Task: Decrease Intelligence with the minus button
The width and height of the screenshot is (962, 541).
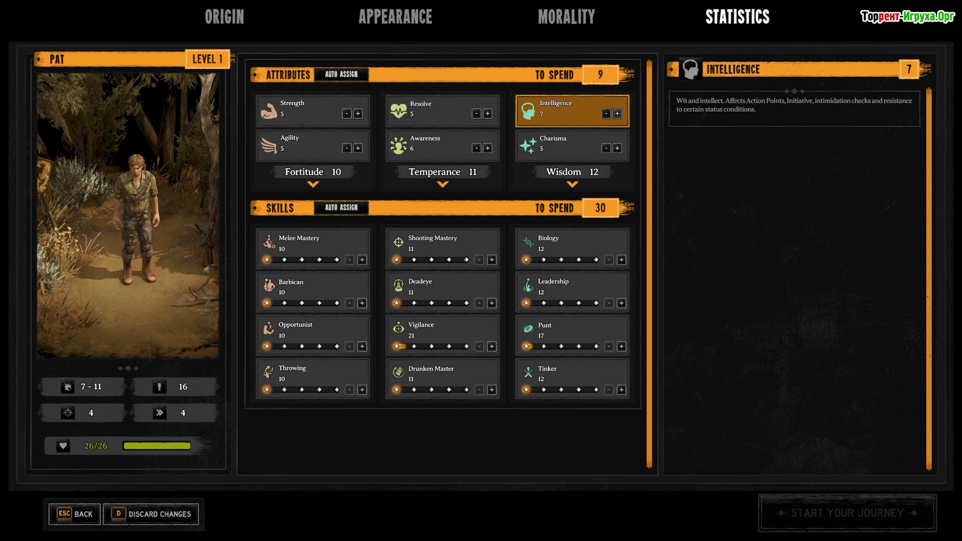Action: click(x=606, y=114)
